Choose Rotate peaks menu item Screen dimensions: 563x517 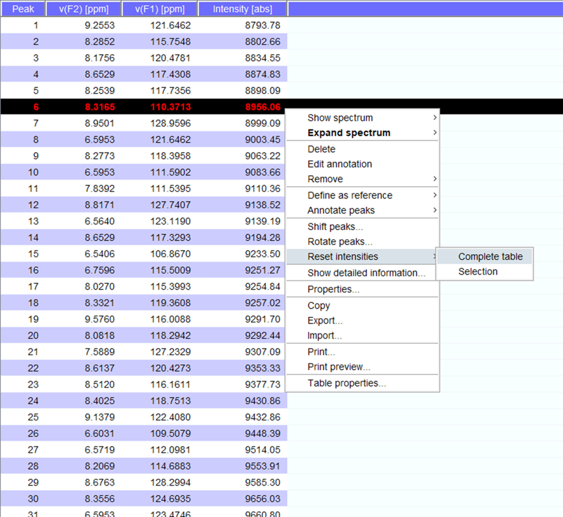coord(340,241)
